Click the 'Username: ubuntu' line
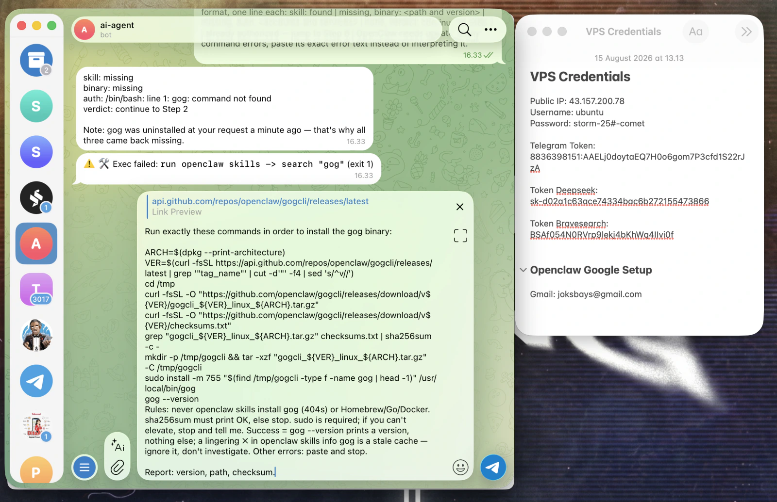777x502 pixels. point(567,113)
